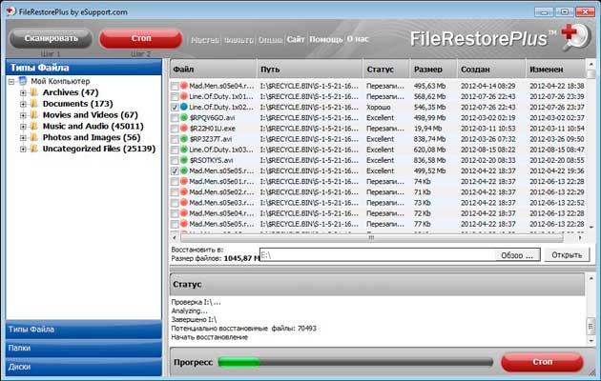The height and width of the screenshot is (381, 601).
Task: Click scroll-down arrow of file list
Action: click(x=591, y=228)
